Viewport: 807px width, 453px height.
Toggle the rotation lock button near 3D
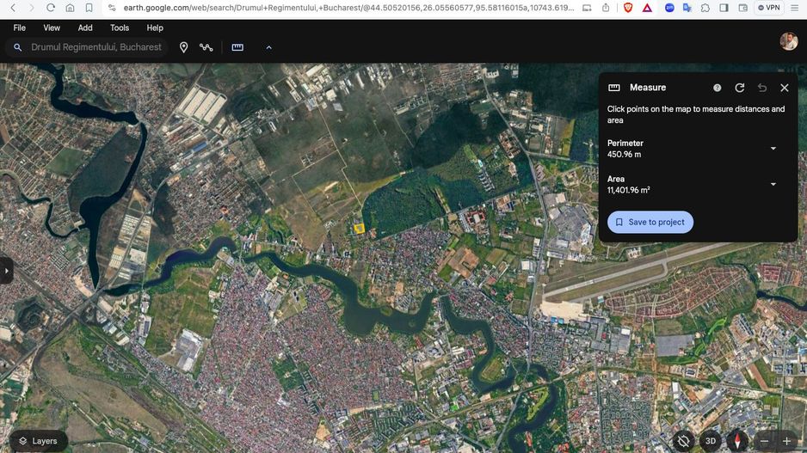tap(683, 441)
